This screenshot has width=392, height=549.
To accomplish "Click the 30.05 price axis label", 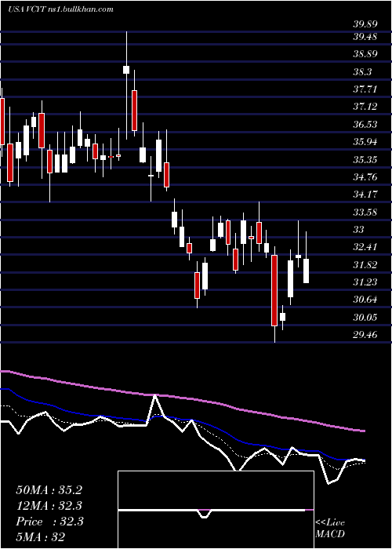I will 365,318.
